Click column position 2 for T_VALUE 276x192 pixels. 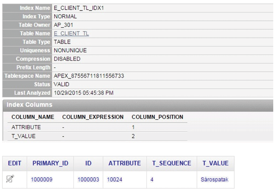133,136
